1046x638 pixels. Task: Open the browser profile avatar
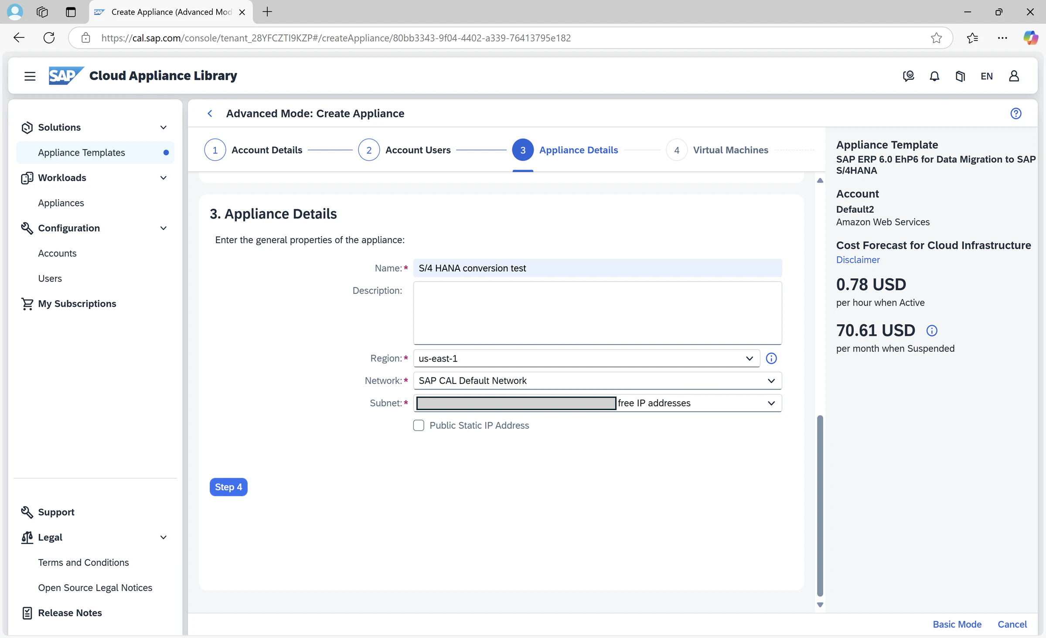[15, 12]
